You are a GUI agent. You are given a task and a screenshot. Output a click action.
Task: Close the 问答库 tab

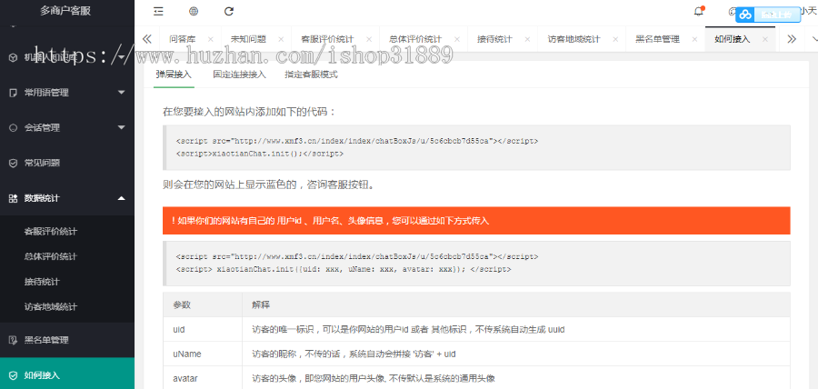point(210,39)
